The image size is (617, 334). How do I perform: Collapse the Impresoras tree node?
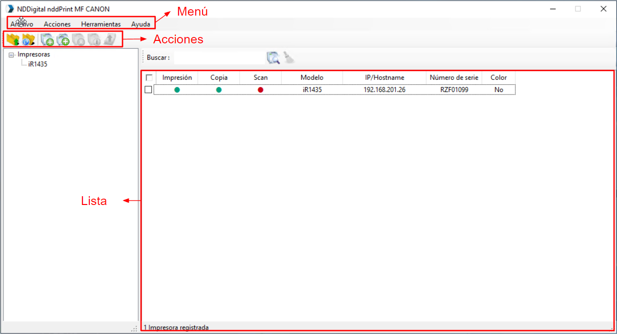pyautogui.click(x=11, y=55)
